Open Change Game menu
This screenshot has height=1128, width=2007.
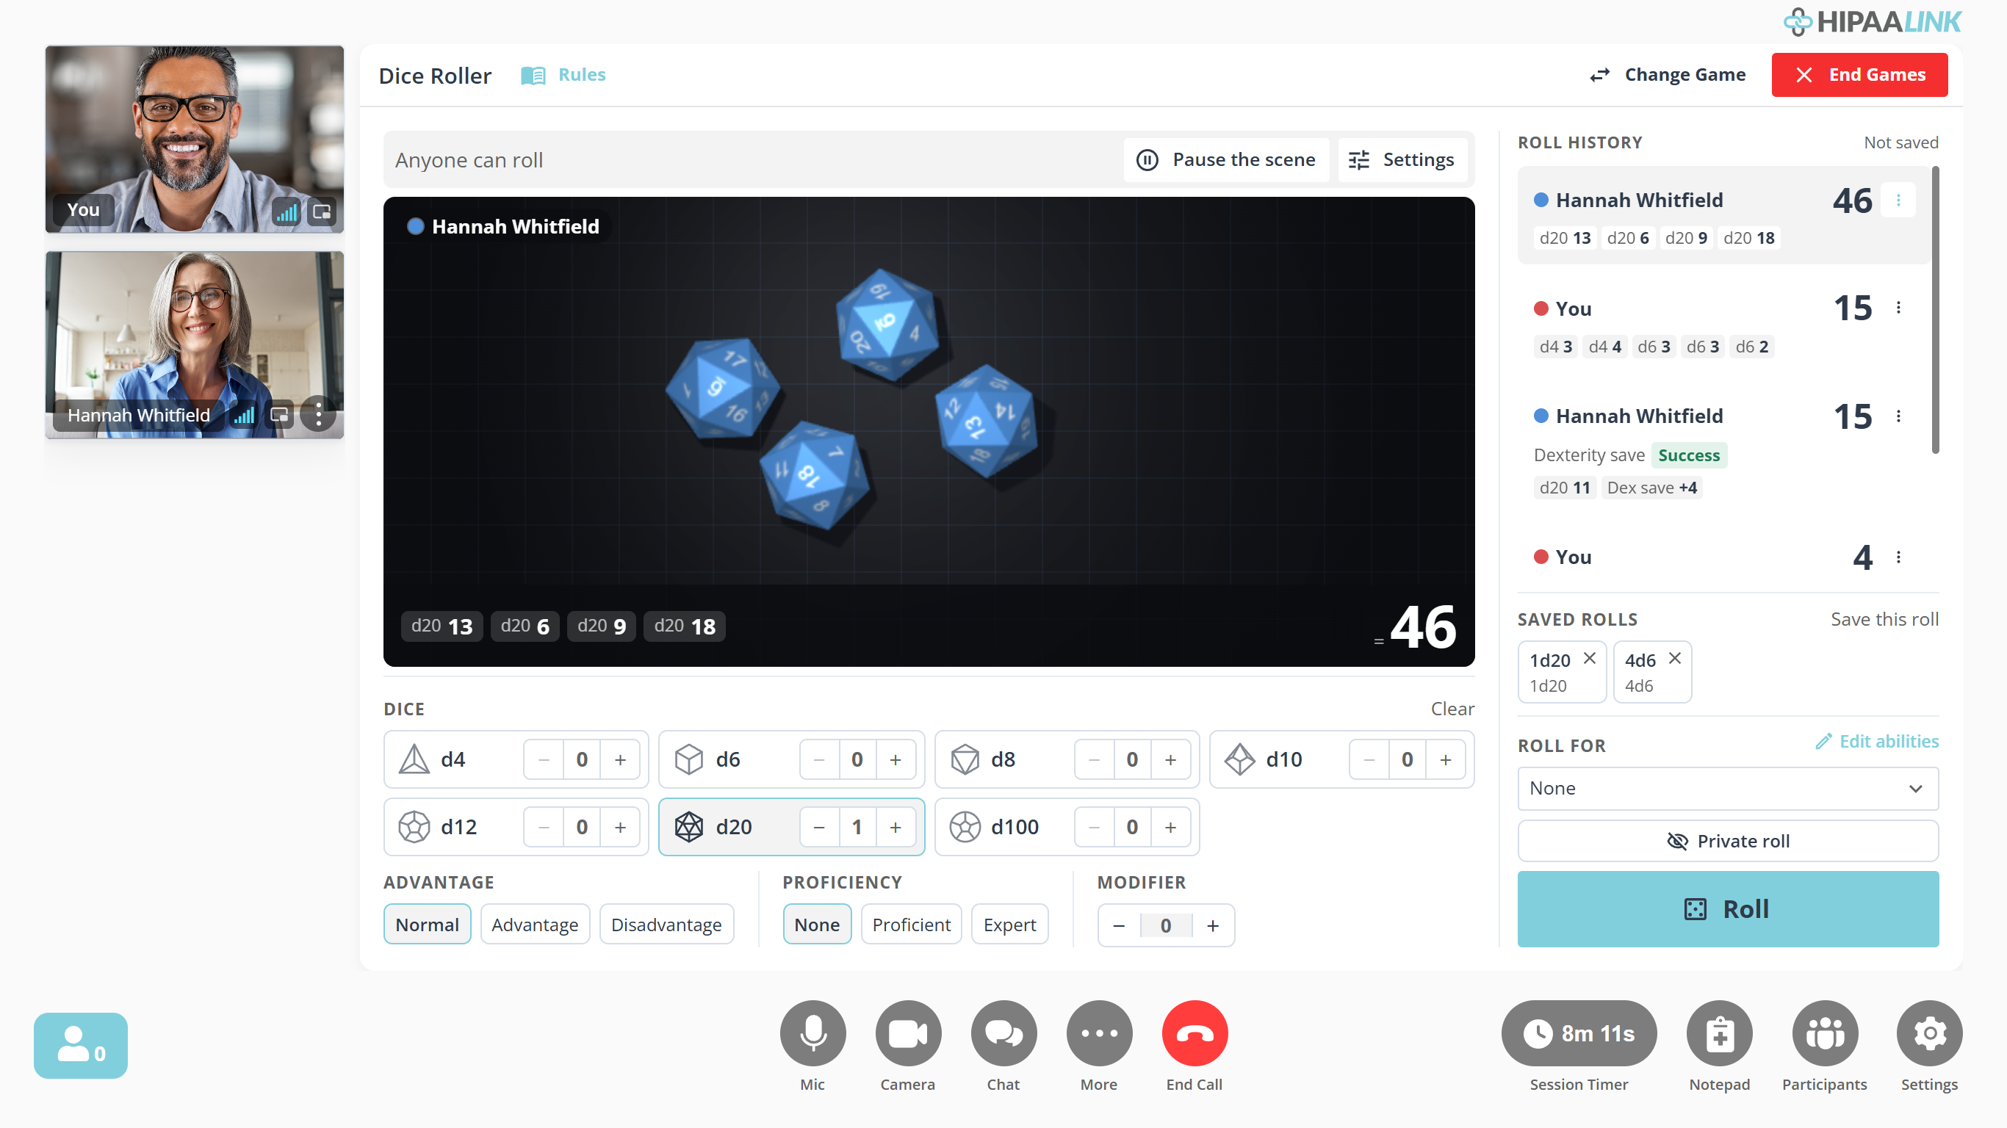(x=1668, y=75)
